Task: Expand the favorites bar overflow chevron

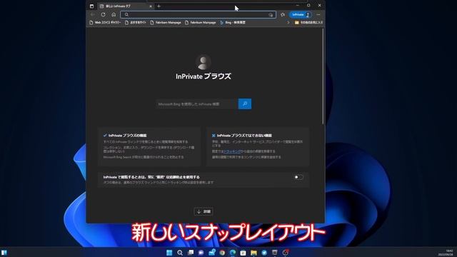Action: (x=288, y=22)
